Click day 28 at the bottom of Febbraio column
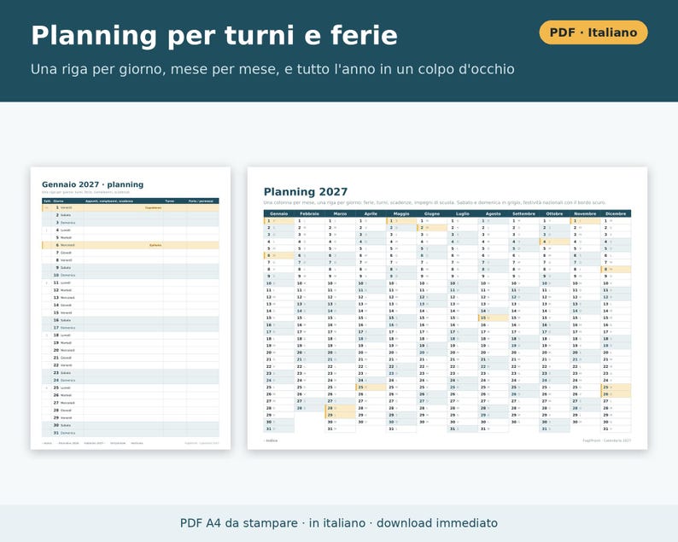The width and height of the screenshot is (678, 542). [310, 408]
